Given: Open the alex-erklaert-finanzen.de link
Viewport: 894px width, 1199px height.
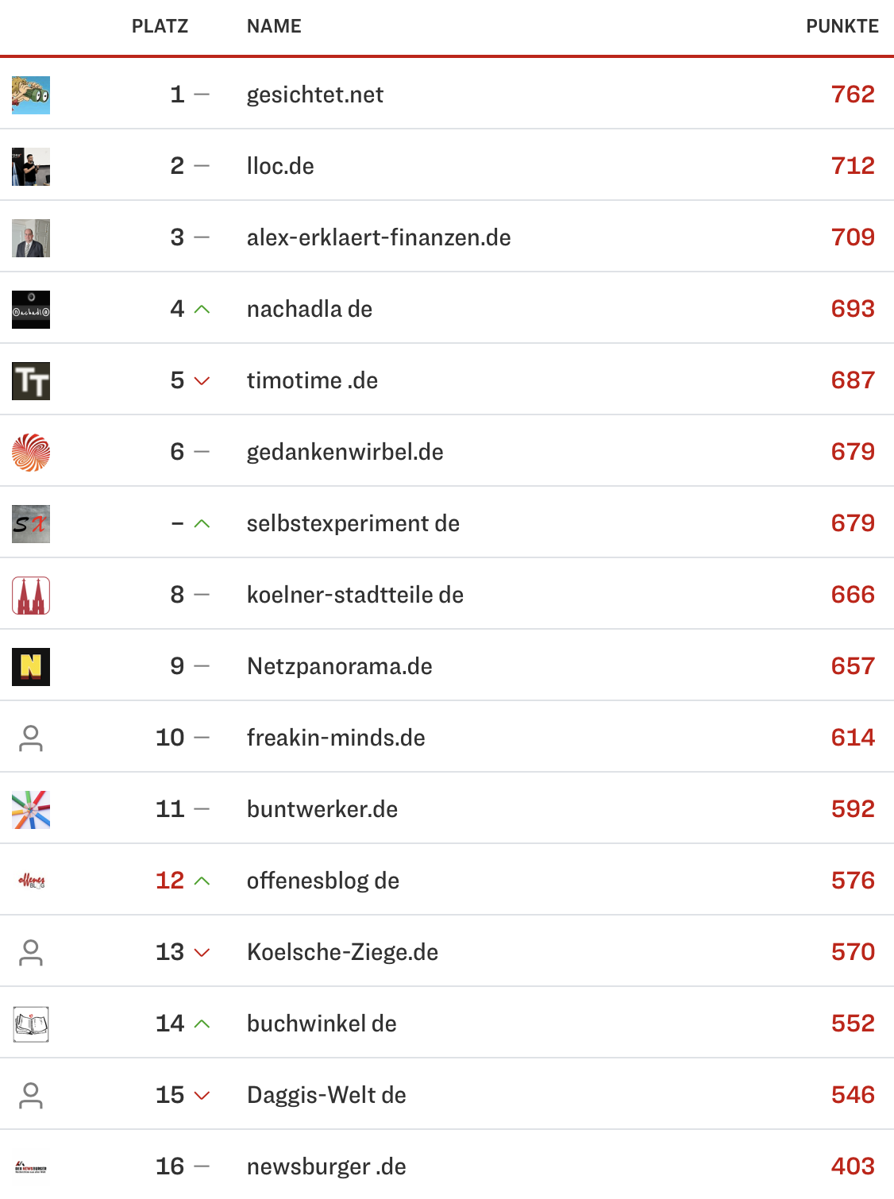Looking at the screenshot, I should point(379,237).
